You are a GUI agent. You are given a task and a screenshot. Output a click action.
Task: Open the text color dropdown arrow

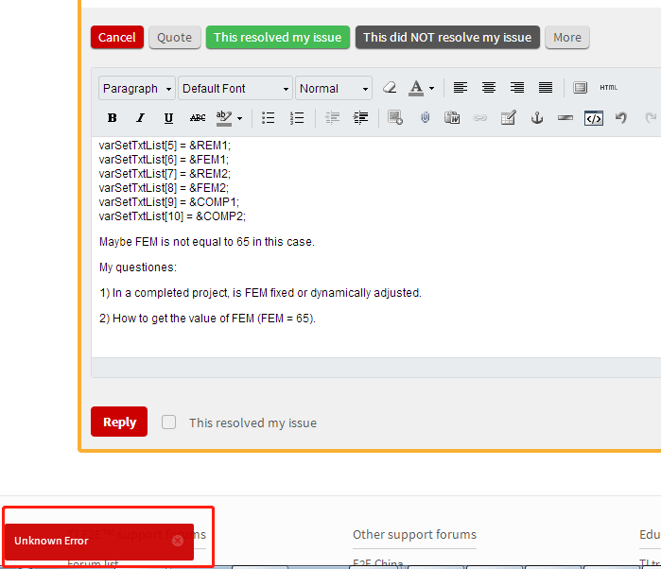pyautogui.click(x=431, y=89)
